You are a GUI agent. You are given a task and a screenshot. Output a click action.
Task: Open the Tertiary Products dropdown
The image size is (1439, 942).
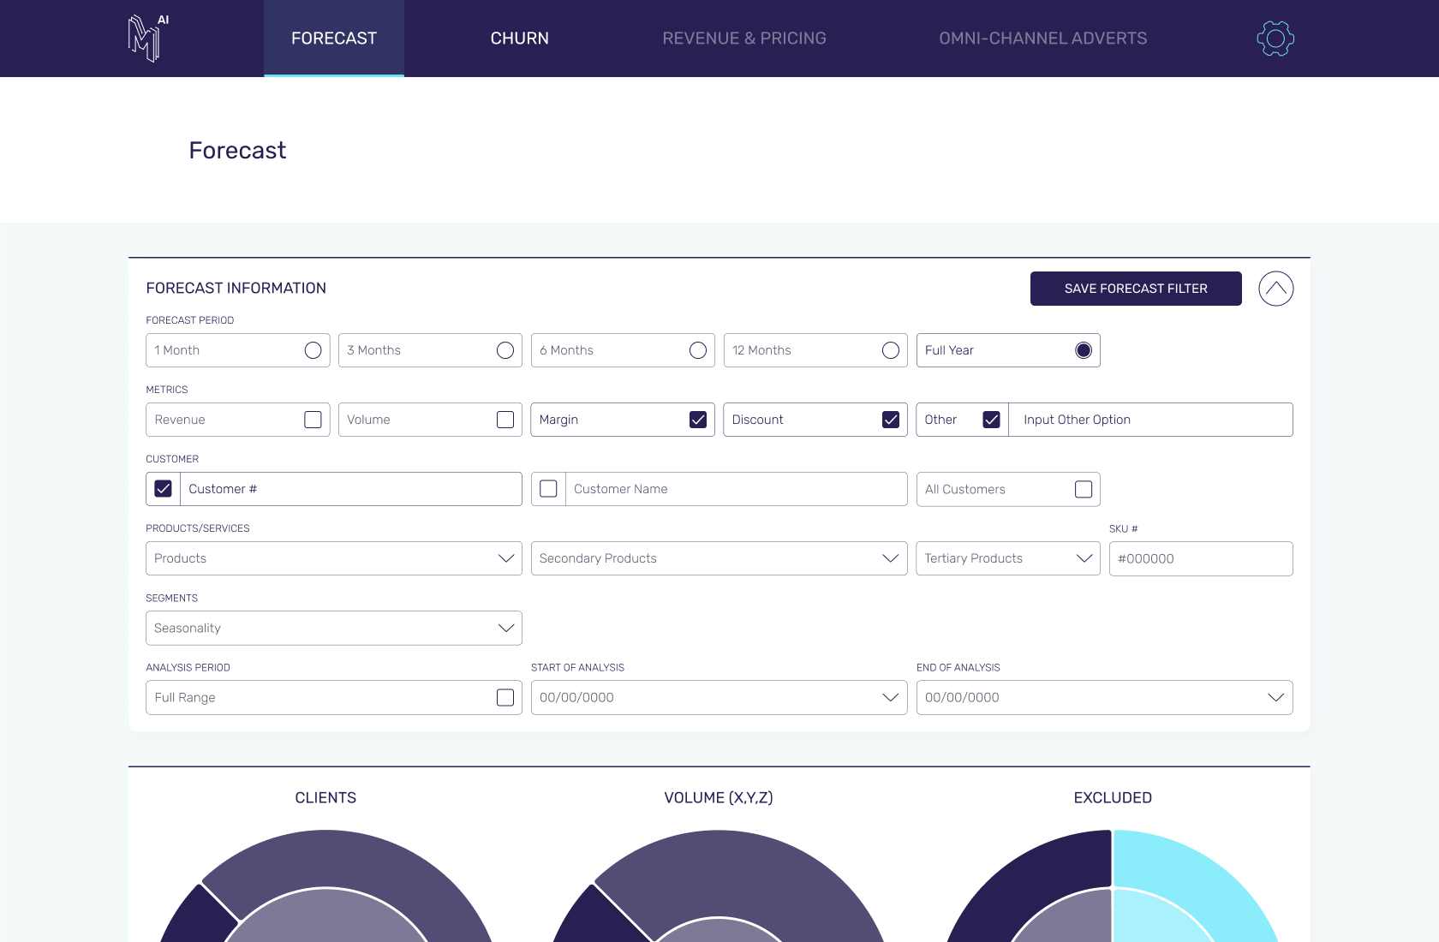tap(1008, 558)
